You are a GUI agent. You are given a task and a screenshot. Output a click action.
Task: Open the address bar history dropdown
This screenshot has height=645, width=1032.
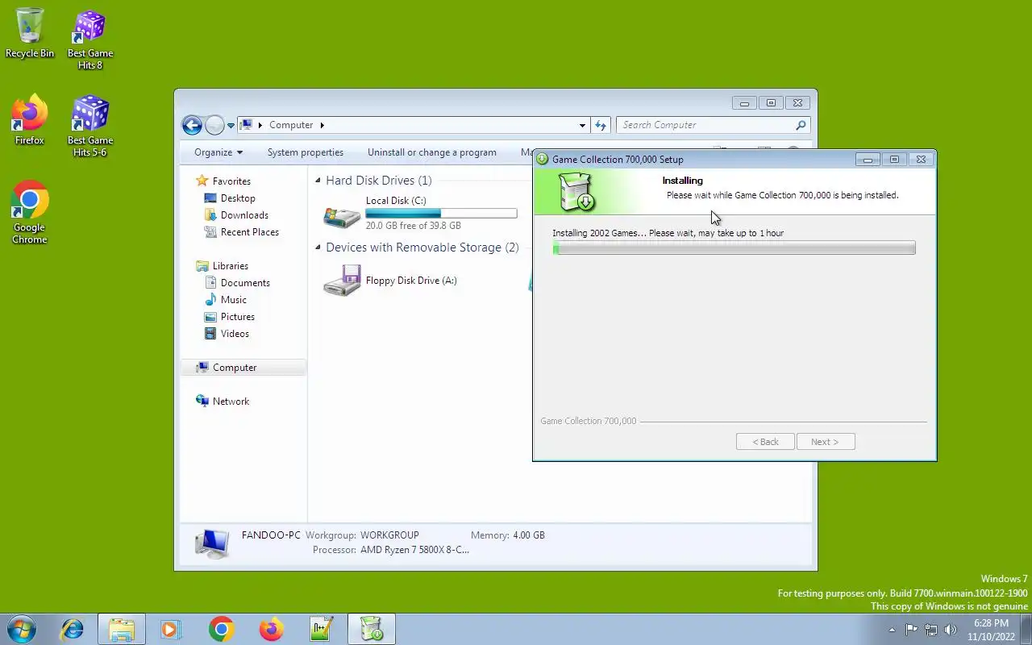pos(582,125)
